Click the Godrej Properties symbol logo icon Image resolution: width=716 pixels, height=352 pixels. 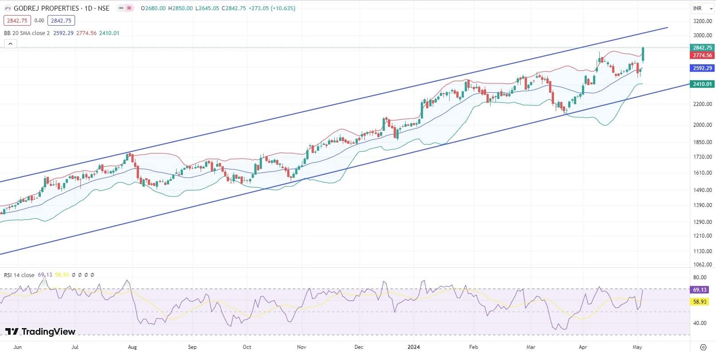point(8,8)
